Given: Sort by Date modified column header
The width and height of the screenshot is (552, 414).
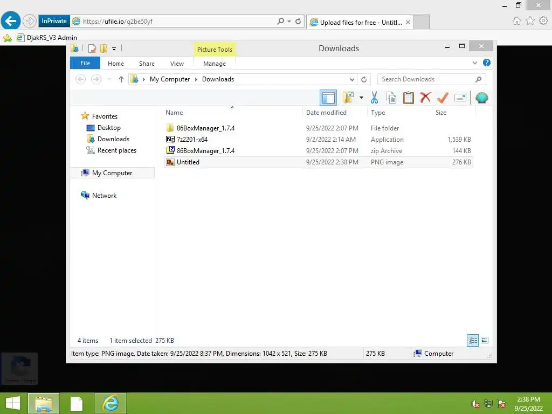Looking at the screenshot, I should (x=326, y=113).
